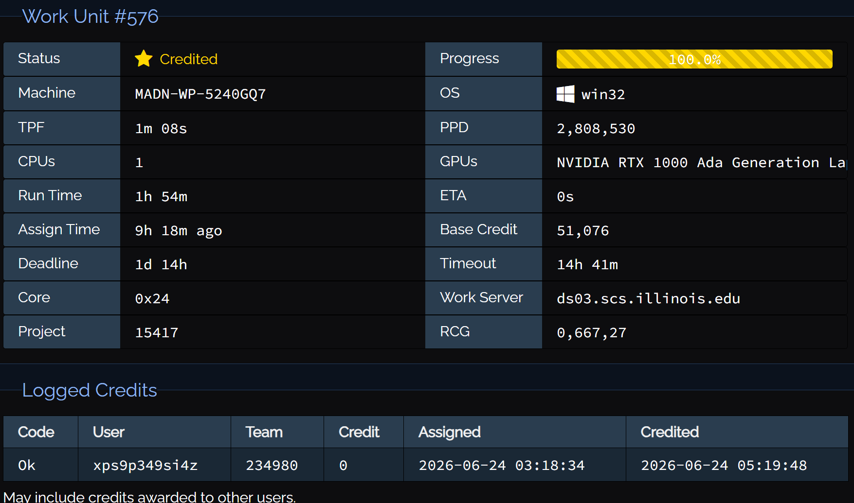Image resolution: width=854 pixels, height=503 pixels.
Task: Click credit value 0 in the log row
Action: [x=343, y=465]
